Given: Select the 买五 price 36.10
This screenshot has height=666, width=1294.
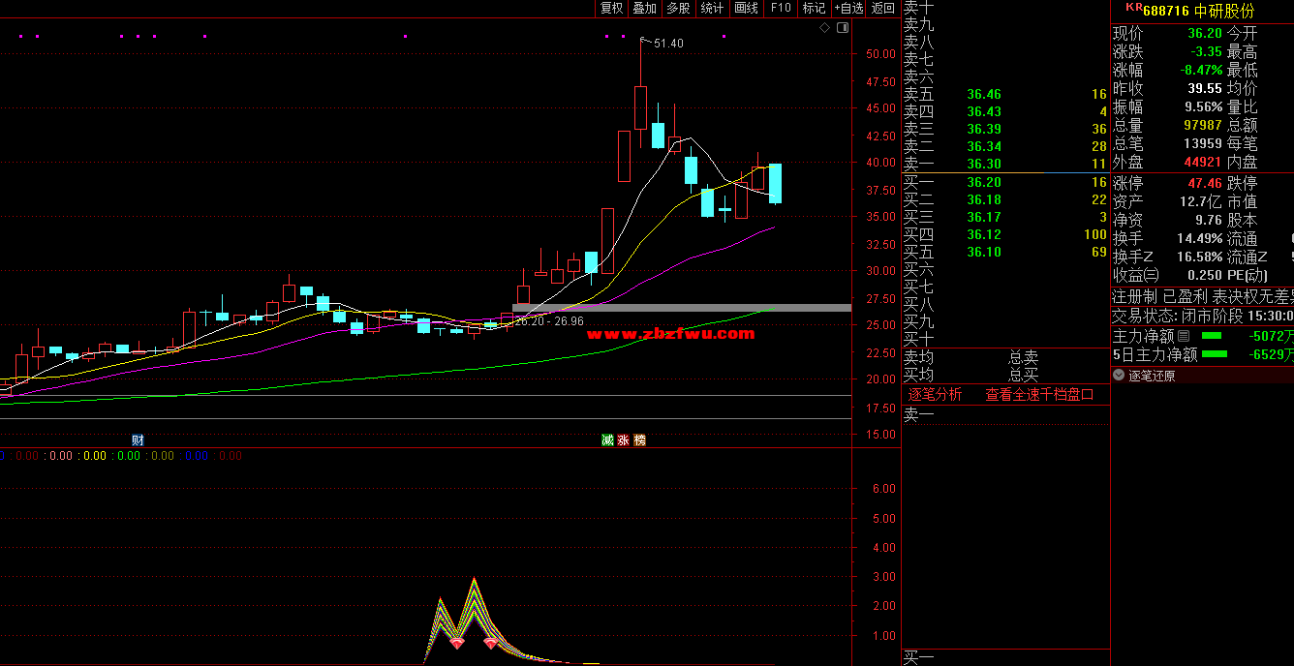Looking at the screenshot, I should 984,252.
